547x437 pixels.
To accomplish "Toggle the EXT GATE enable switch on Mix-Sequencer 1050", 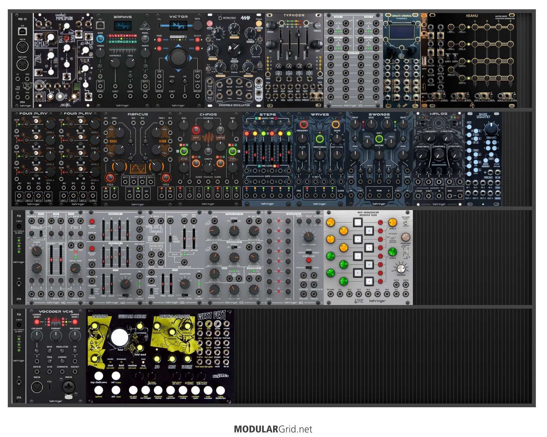I will pyautogui.click(x=405, y=222).
